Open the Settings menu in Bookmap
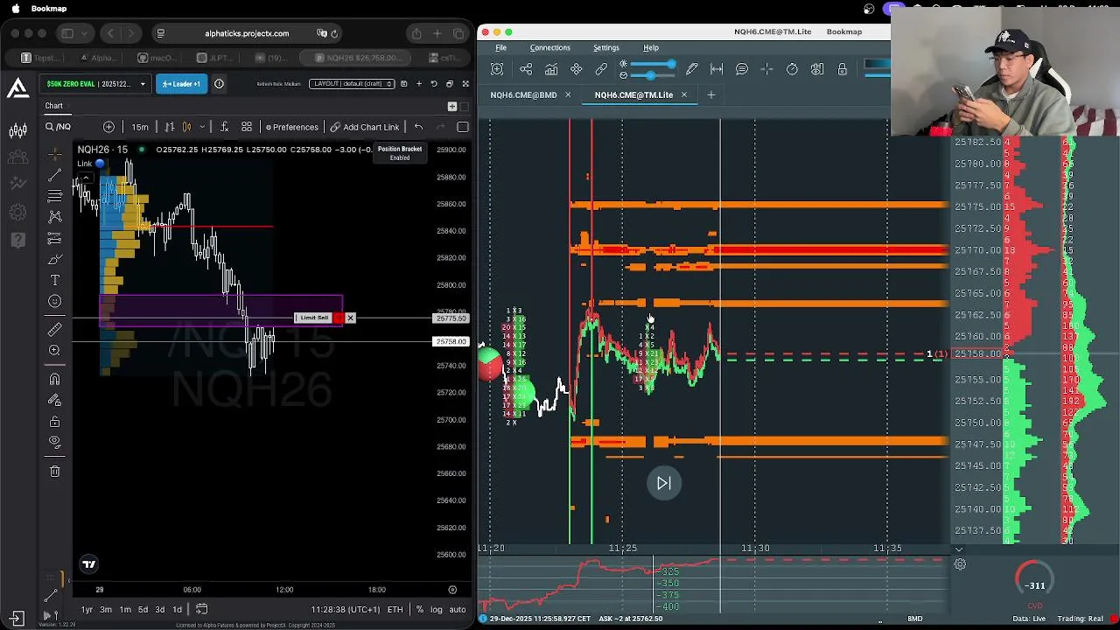1120x630 pixels. (605, 47)
